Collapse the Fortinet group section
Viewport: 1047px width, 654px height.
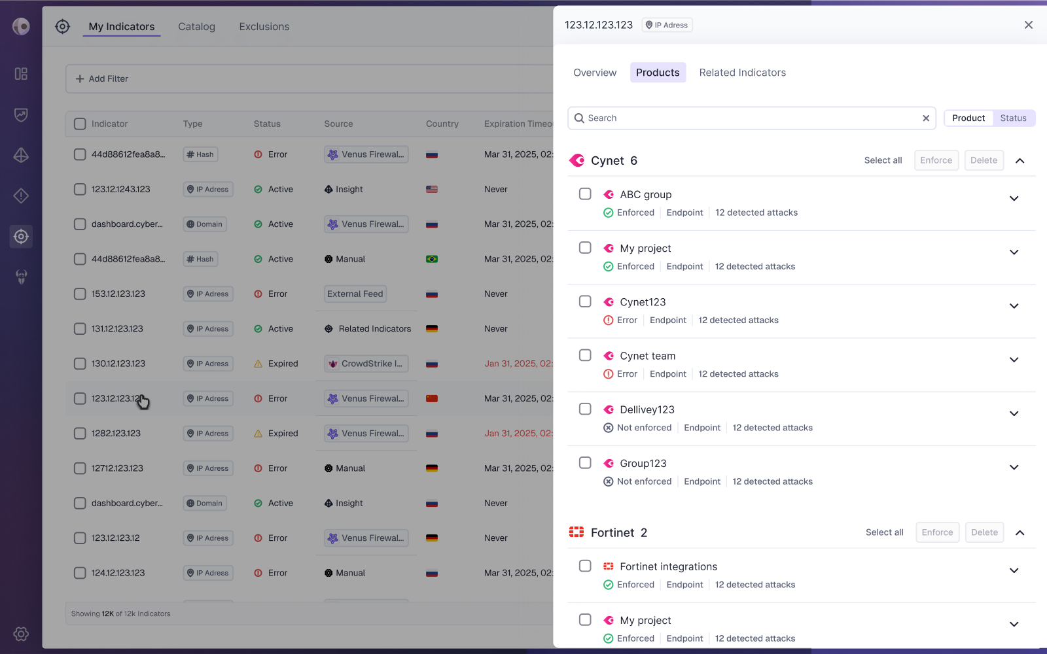[x=1020, y=532]
